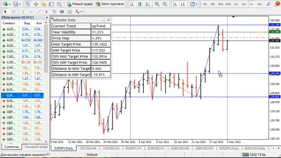Select the vertical line tool
Image resolution: width=281 pixels, height=158 pixels.
tap(23, 12)
